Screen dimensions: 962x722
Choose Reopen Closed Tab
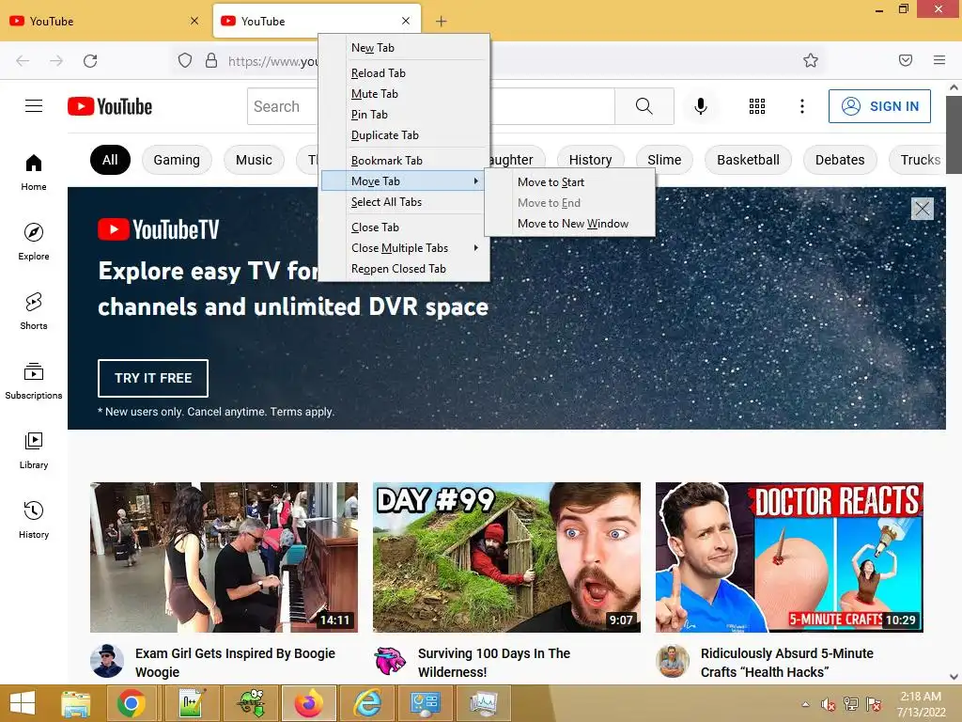[404, 268]
